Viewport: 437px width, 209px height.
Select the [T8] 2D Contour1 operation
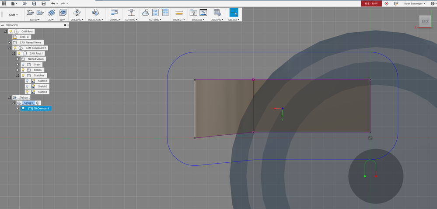(35, 108)
